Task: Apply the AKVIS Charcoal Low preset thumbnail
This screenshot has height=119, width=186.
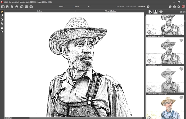Action: pyautogui.click(x=165, y=25)
